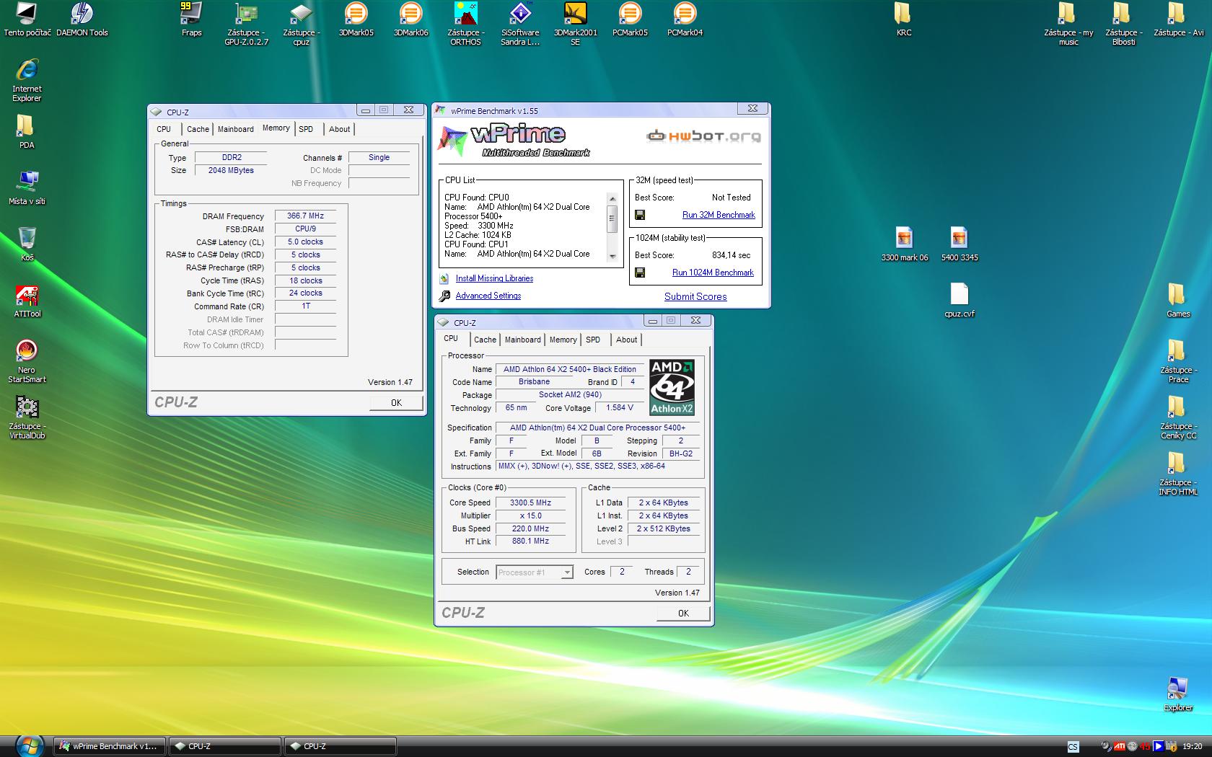The image size is (1212, 757).
Task: Click the Core Speed value 3300.5 MHz
Action: click(x=530, y=503)
